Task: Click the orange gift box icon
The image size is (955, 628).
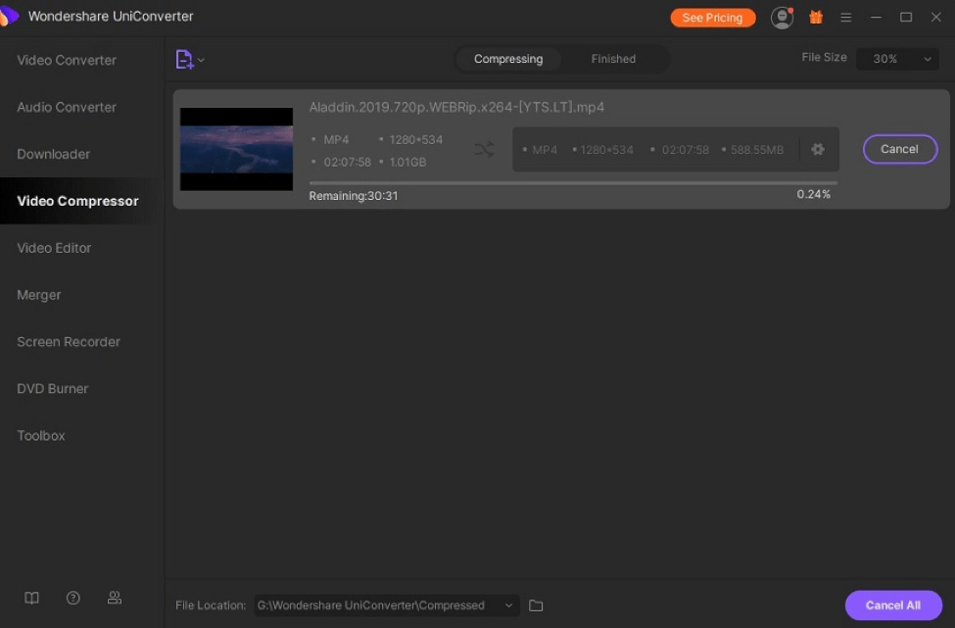Action: pos(816,17)
